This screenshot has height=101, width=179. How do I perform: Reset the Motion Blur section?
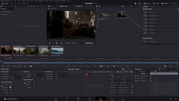pyautogui.click(x=65, y=72)
